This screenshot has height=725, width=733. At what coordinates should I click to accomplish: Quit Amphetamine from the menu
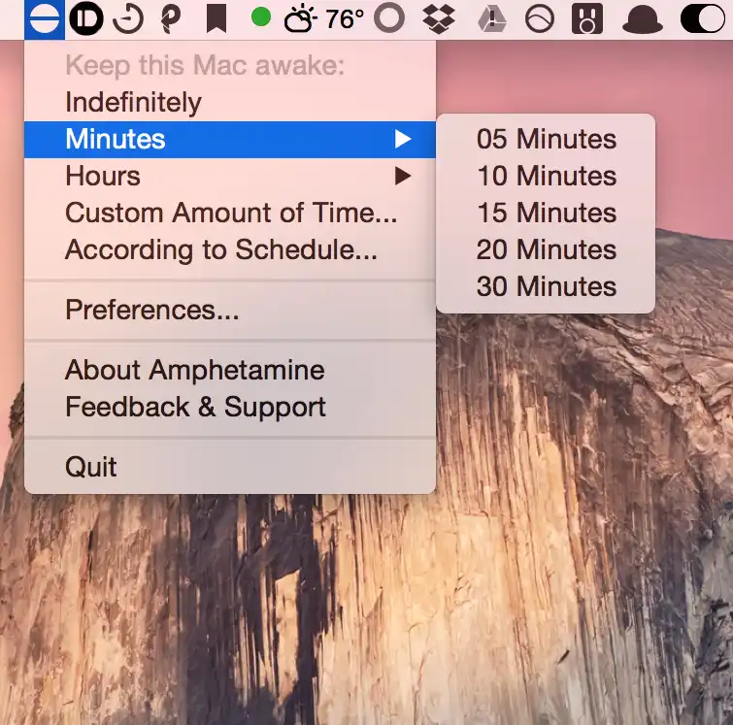click(x=91, y=467)
